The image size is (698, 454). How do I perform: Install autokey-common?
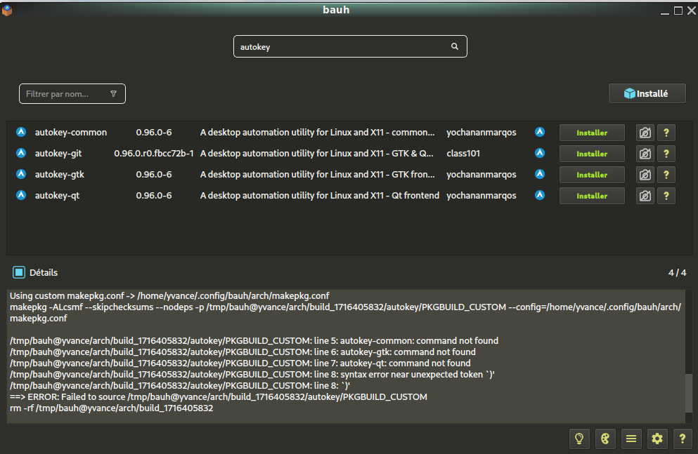coord(592,133)
